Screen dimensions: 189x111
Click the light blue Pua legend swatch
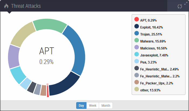point(136,61)
